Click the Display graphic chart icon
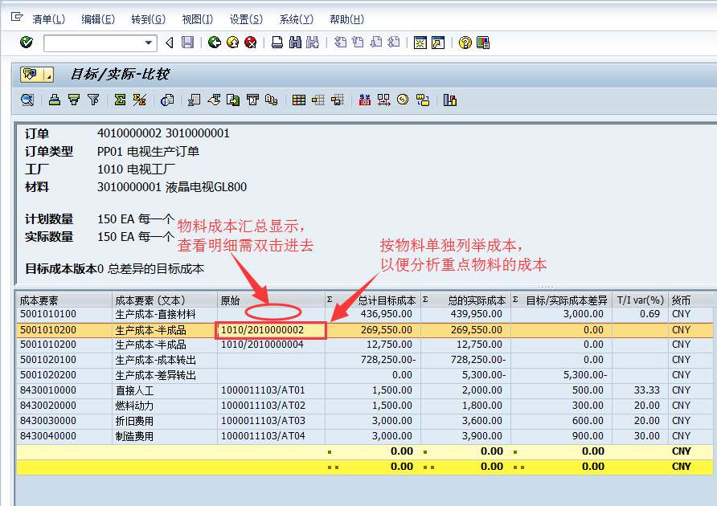The image size is (717, 506). tap(450, 100)
